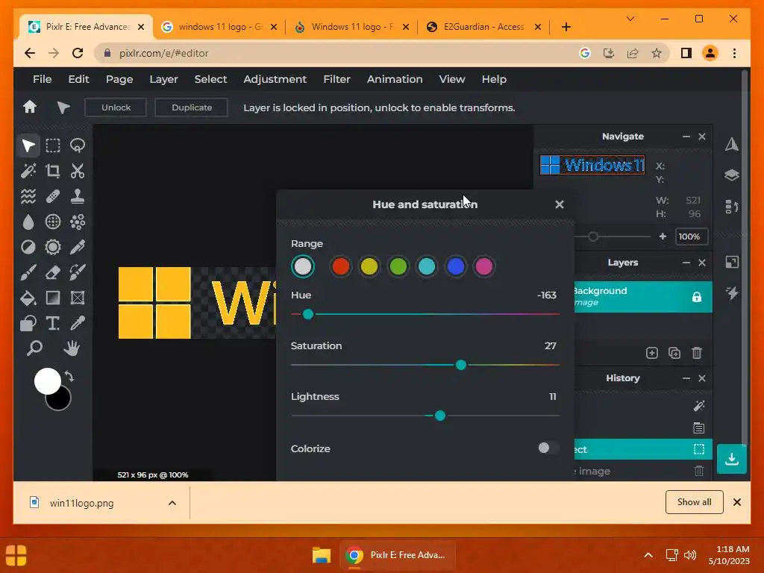Select the red range circle
Image resolution: width=764 pixels, height=573 pixels.
(x=340, y=266)
